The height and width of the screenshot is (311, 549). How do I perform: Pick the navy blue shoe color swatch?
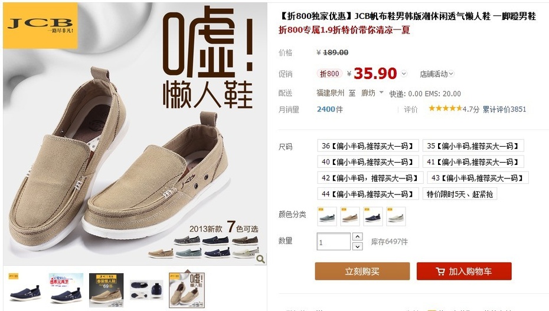373,216
